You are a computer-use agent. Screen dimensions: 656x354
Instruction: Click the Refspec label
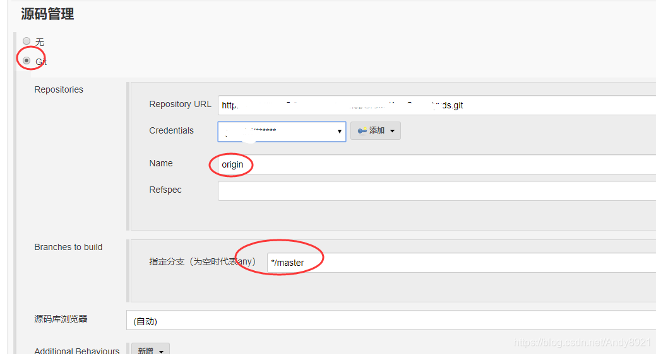(165, 190)
